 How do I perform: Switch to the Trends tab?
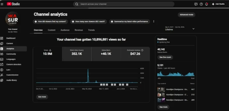pos(91,30)
